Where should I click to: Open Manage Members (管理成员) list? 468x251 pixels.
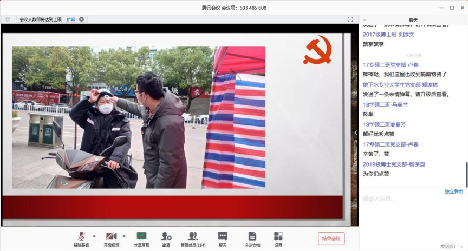[193, 239]
